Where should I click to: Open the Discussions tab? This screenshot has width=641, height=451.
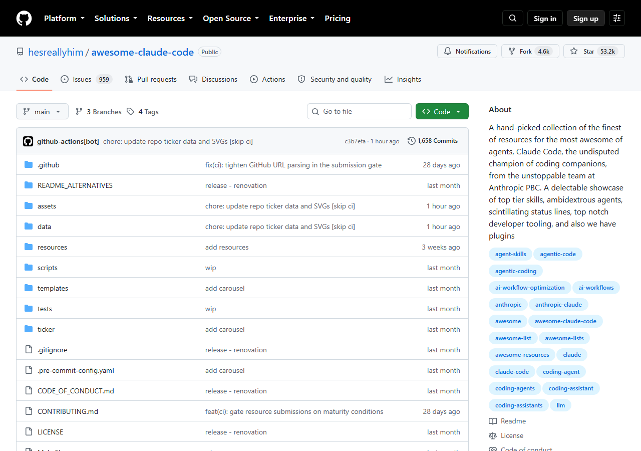click(213, 79)
